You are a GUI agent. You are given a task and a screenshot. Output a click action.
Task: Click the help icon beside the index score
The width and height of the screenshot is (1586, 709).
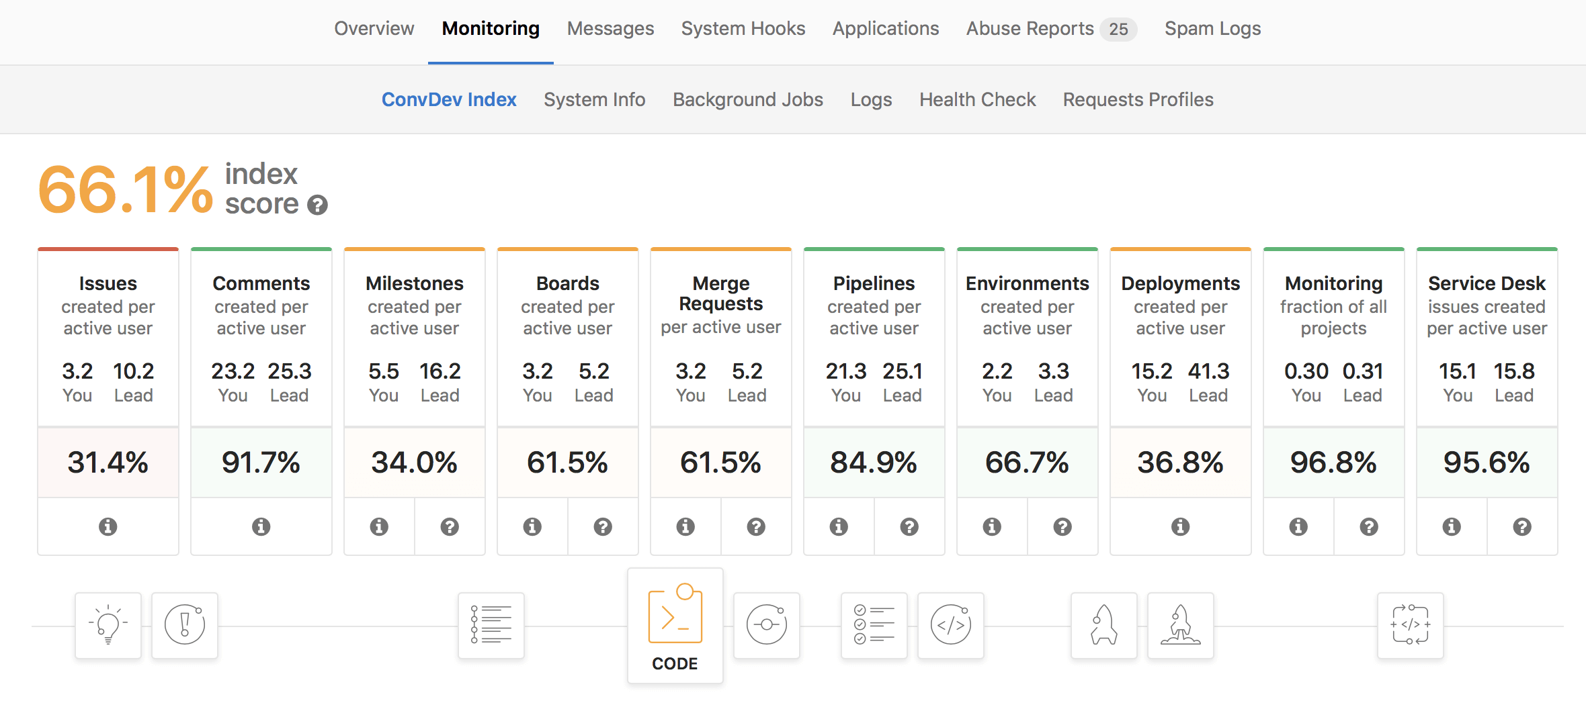[318, 206]
